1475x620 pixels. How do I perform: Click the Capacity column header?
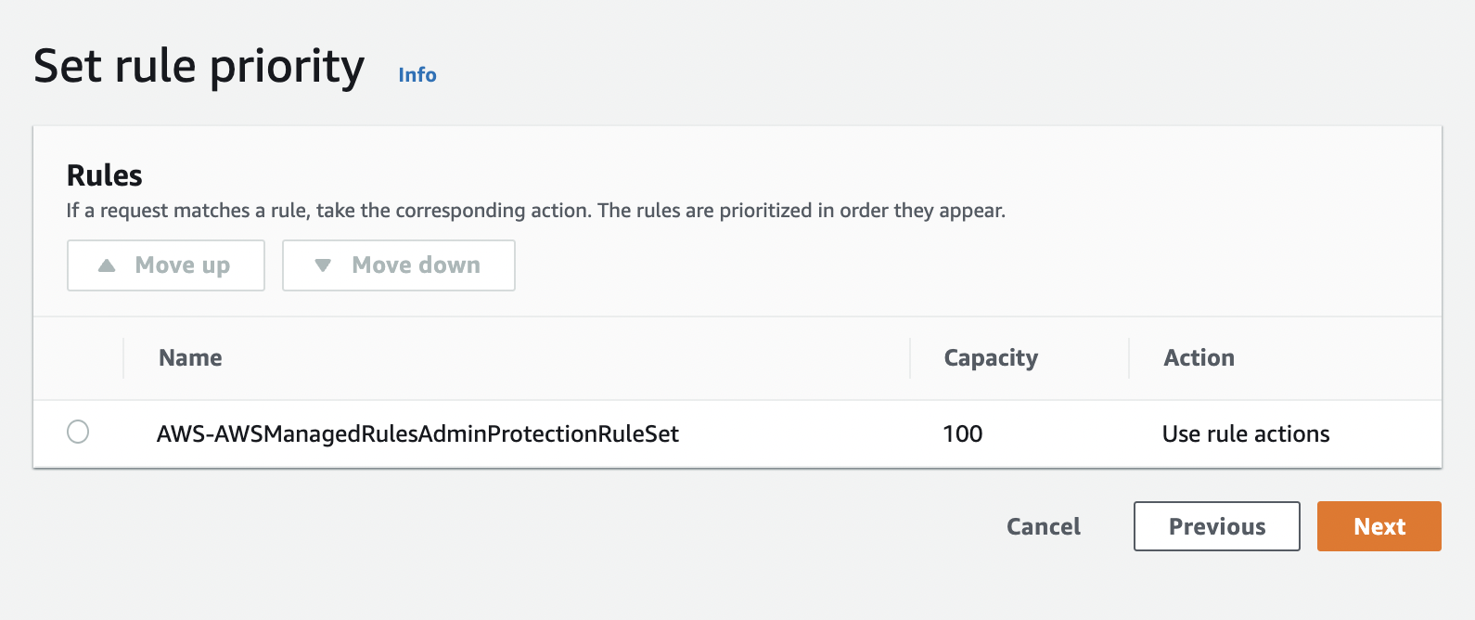[991, 358]
